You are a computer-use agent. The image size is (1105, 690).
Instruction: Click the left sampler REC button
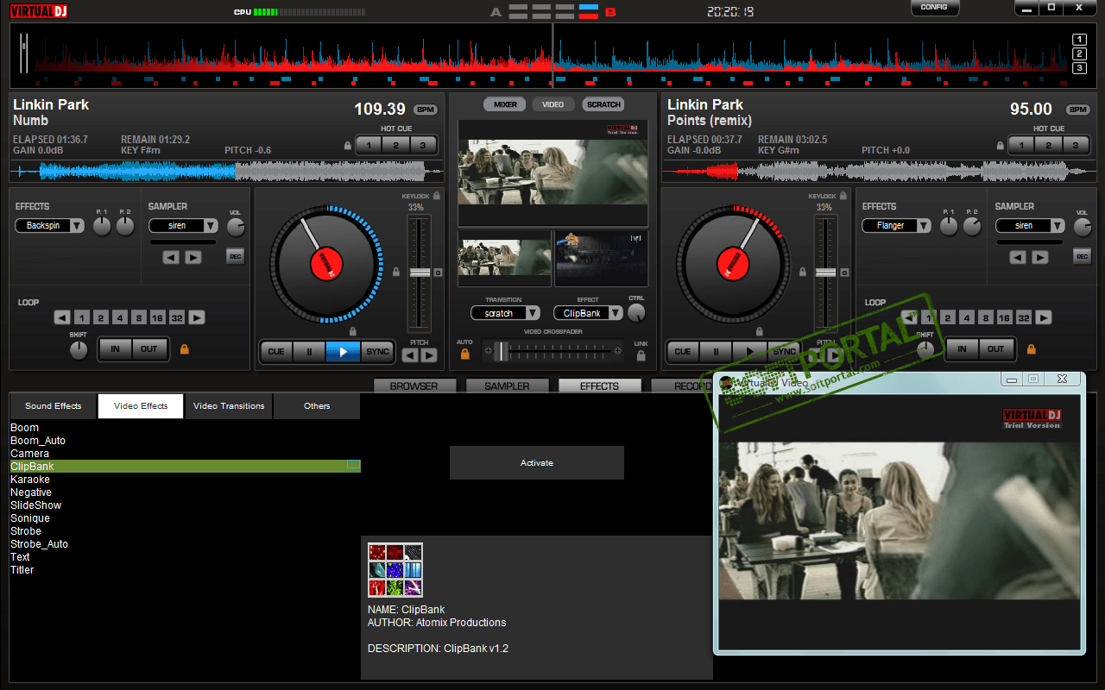(235, 256)
